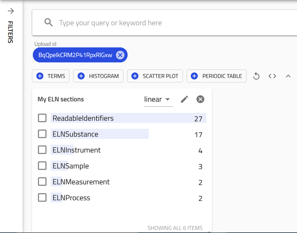Reset dashboard with the undo arrow icon

click(x=256, y=76)
